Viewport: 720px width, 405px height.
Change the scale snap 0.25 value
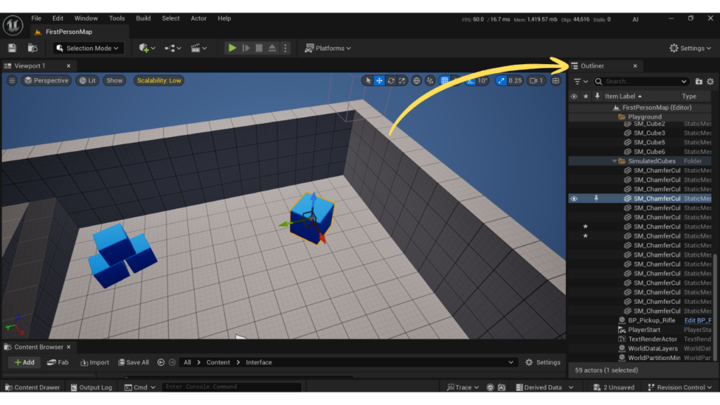point(515,80)
